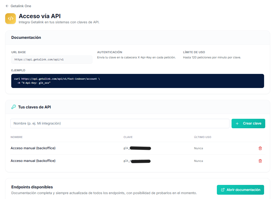This screenshot has width=271, height=199.
Task: Select the second row name Acceso manual (backoffice)
Action: click(x=33, y=161)
